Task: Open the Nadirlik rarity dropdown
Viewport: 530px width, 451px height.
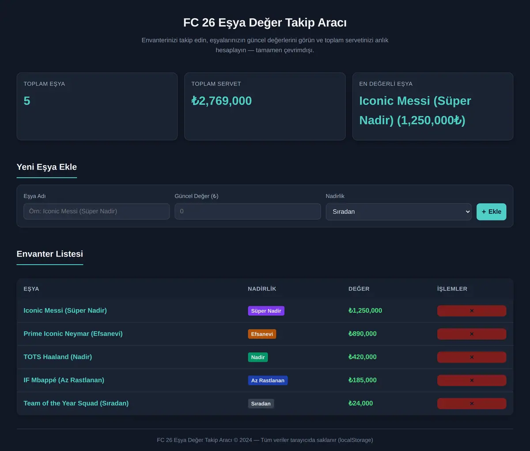Action: [x=399, y=212]
